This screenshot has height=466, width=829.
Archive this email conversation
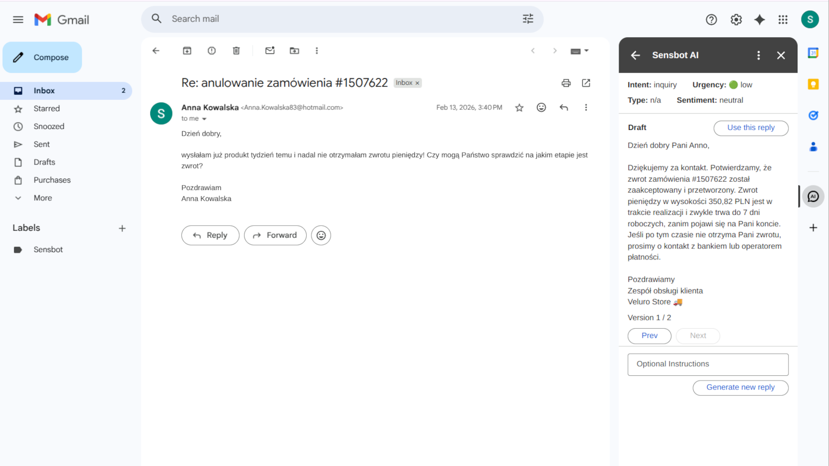[187, 51]
